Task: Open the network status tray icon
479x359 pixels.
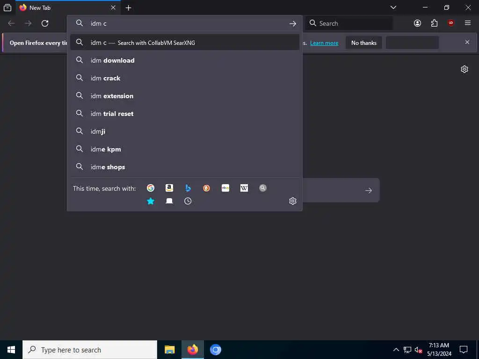Action: 407,350
